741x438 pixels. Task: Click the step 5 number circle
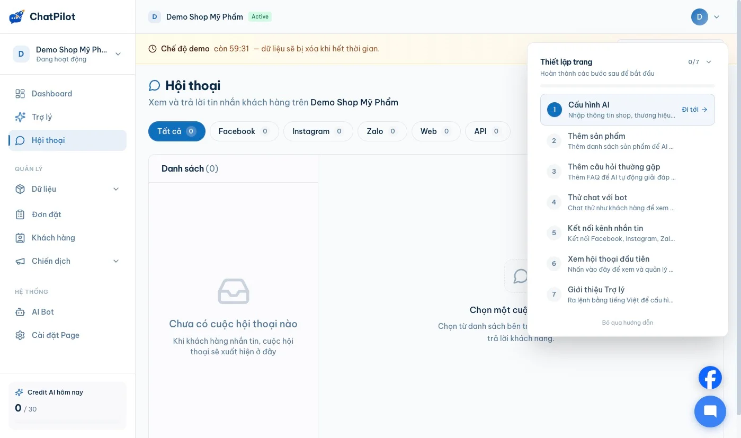[x=554, y=233]
